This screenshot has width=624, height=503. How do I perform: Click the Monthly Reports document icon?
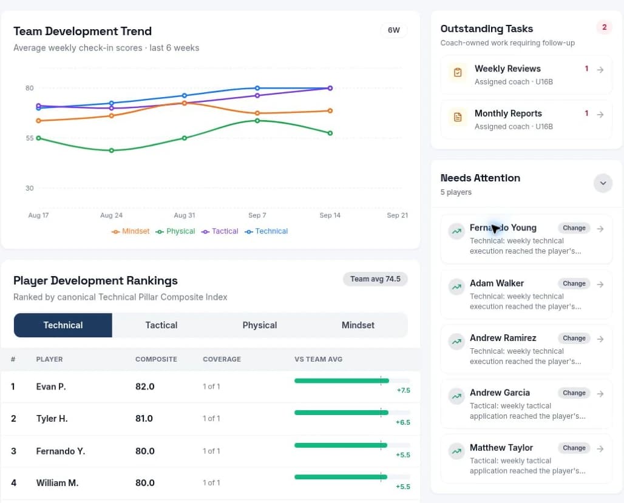click(x=458, y=117)
